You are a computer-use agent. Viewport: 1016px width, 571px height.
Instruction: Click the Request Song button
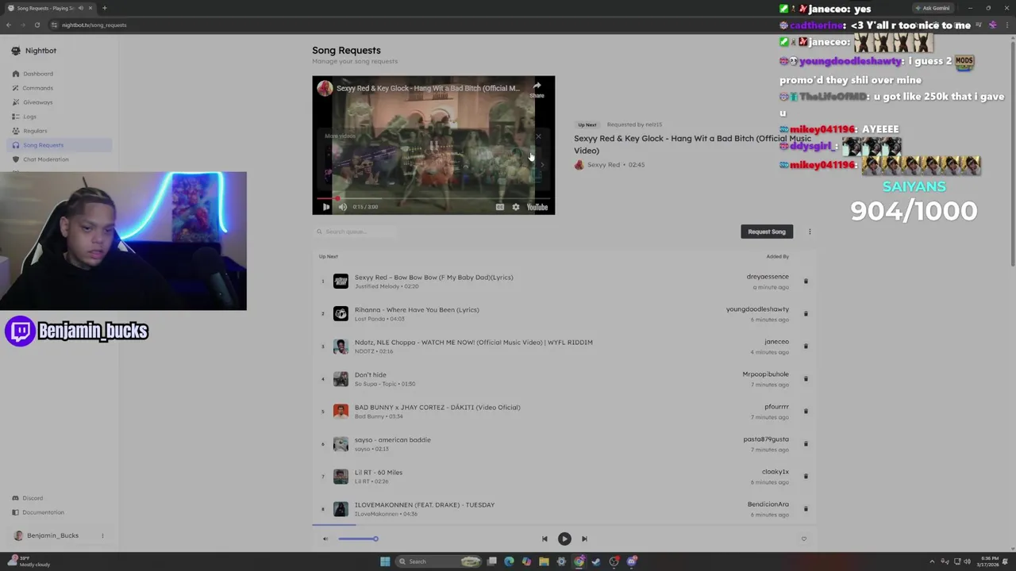[767, 232]
